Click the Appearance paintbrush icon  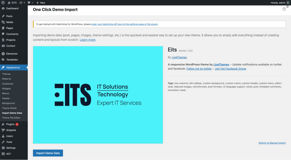(3, 67)
